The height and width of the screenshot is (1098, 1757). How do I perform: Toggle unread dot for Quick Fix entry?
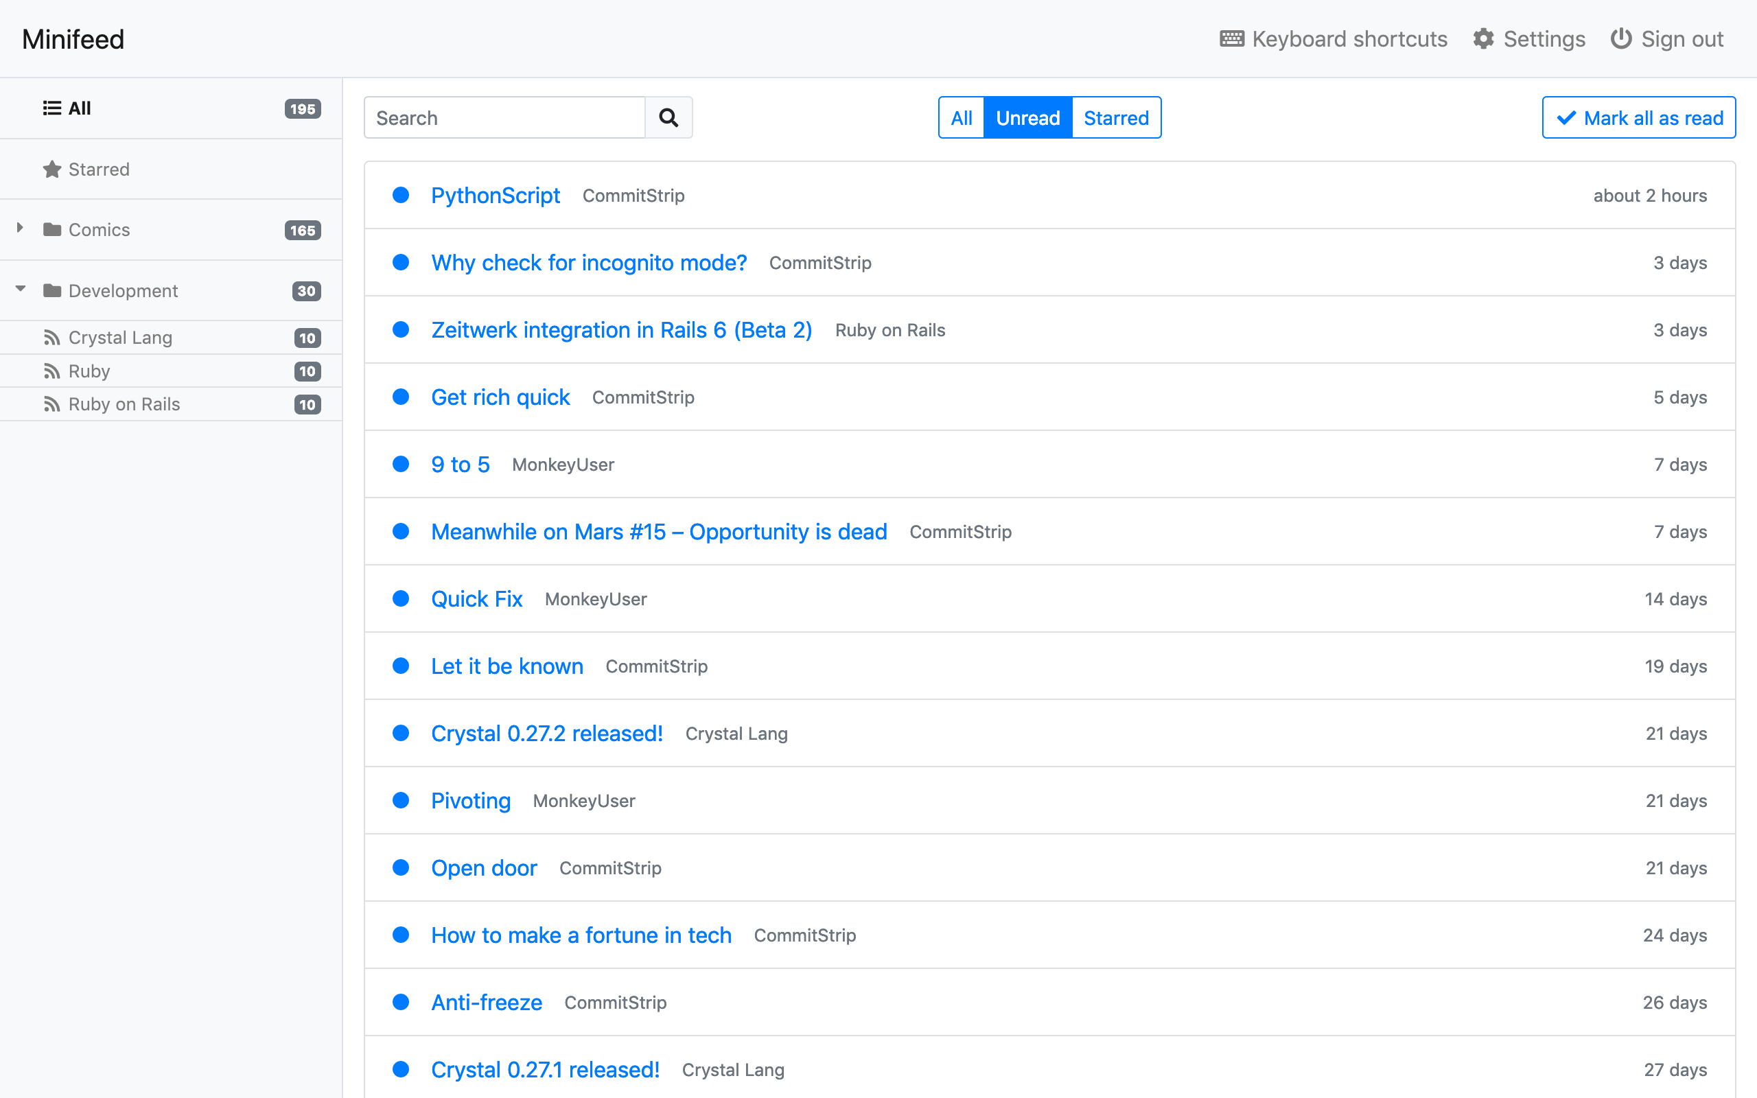[401, 598]
